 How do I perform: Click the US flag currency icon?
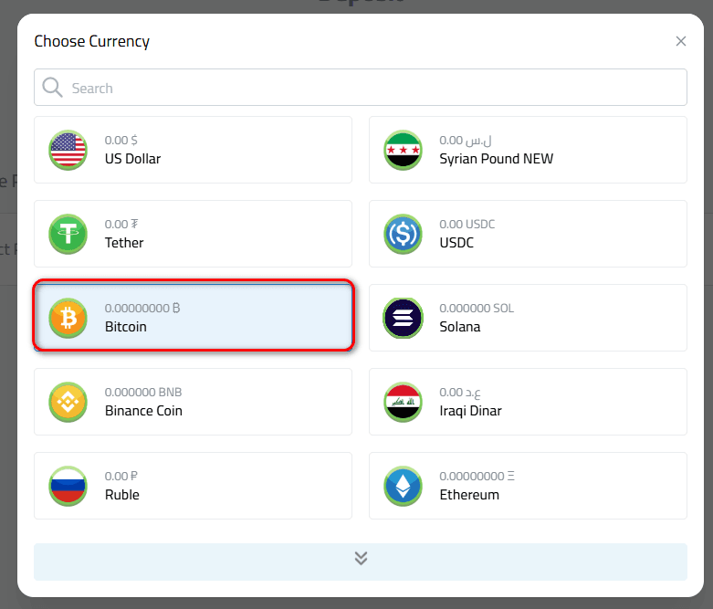[x=68, y=150]
